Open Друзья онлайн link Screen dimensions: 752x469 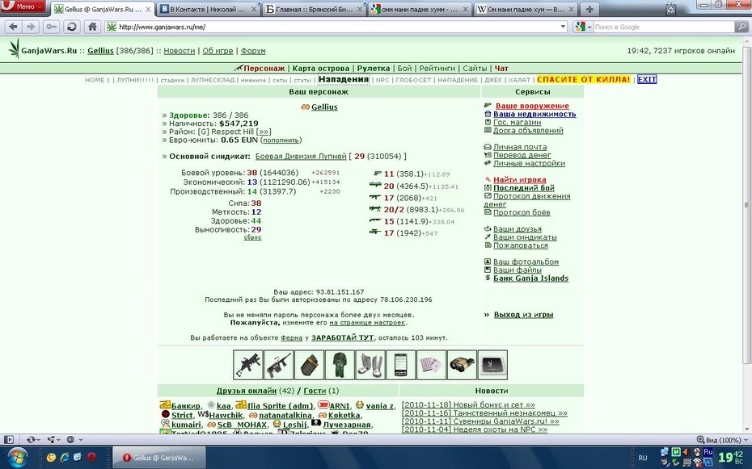coord(246,391)
